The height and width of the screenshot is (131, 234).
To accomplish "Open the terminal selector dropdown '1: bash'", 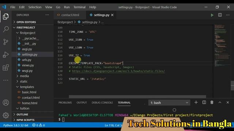I will [169, 103].
